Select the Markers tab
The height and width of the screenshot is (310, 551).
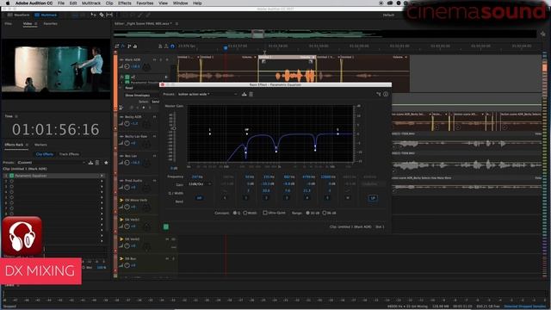[40, 145]
